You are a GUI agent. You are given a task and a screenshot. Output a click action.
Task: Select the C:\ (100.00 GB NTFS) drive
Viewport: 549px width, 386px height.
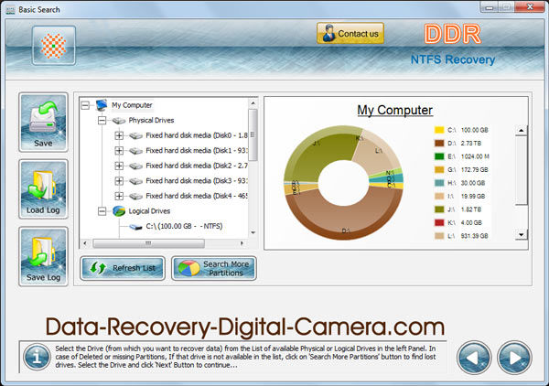(x=184, y=226)
